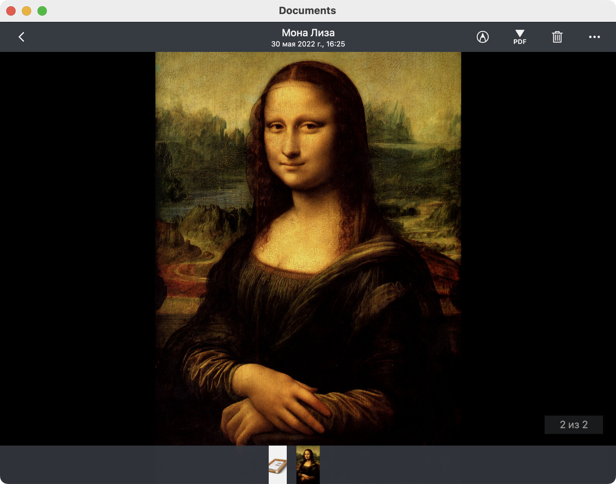Click empty thumbnail strip right of thumbnails
The width and height of the screenshot is (616, 484).
(468, 464)
